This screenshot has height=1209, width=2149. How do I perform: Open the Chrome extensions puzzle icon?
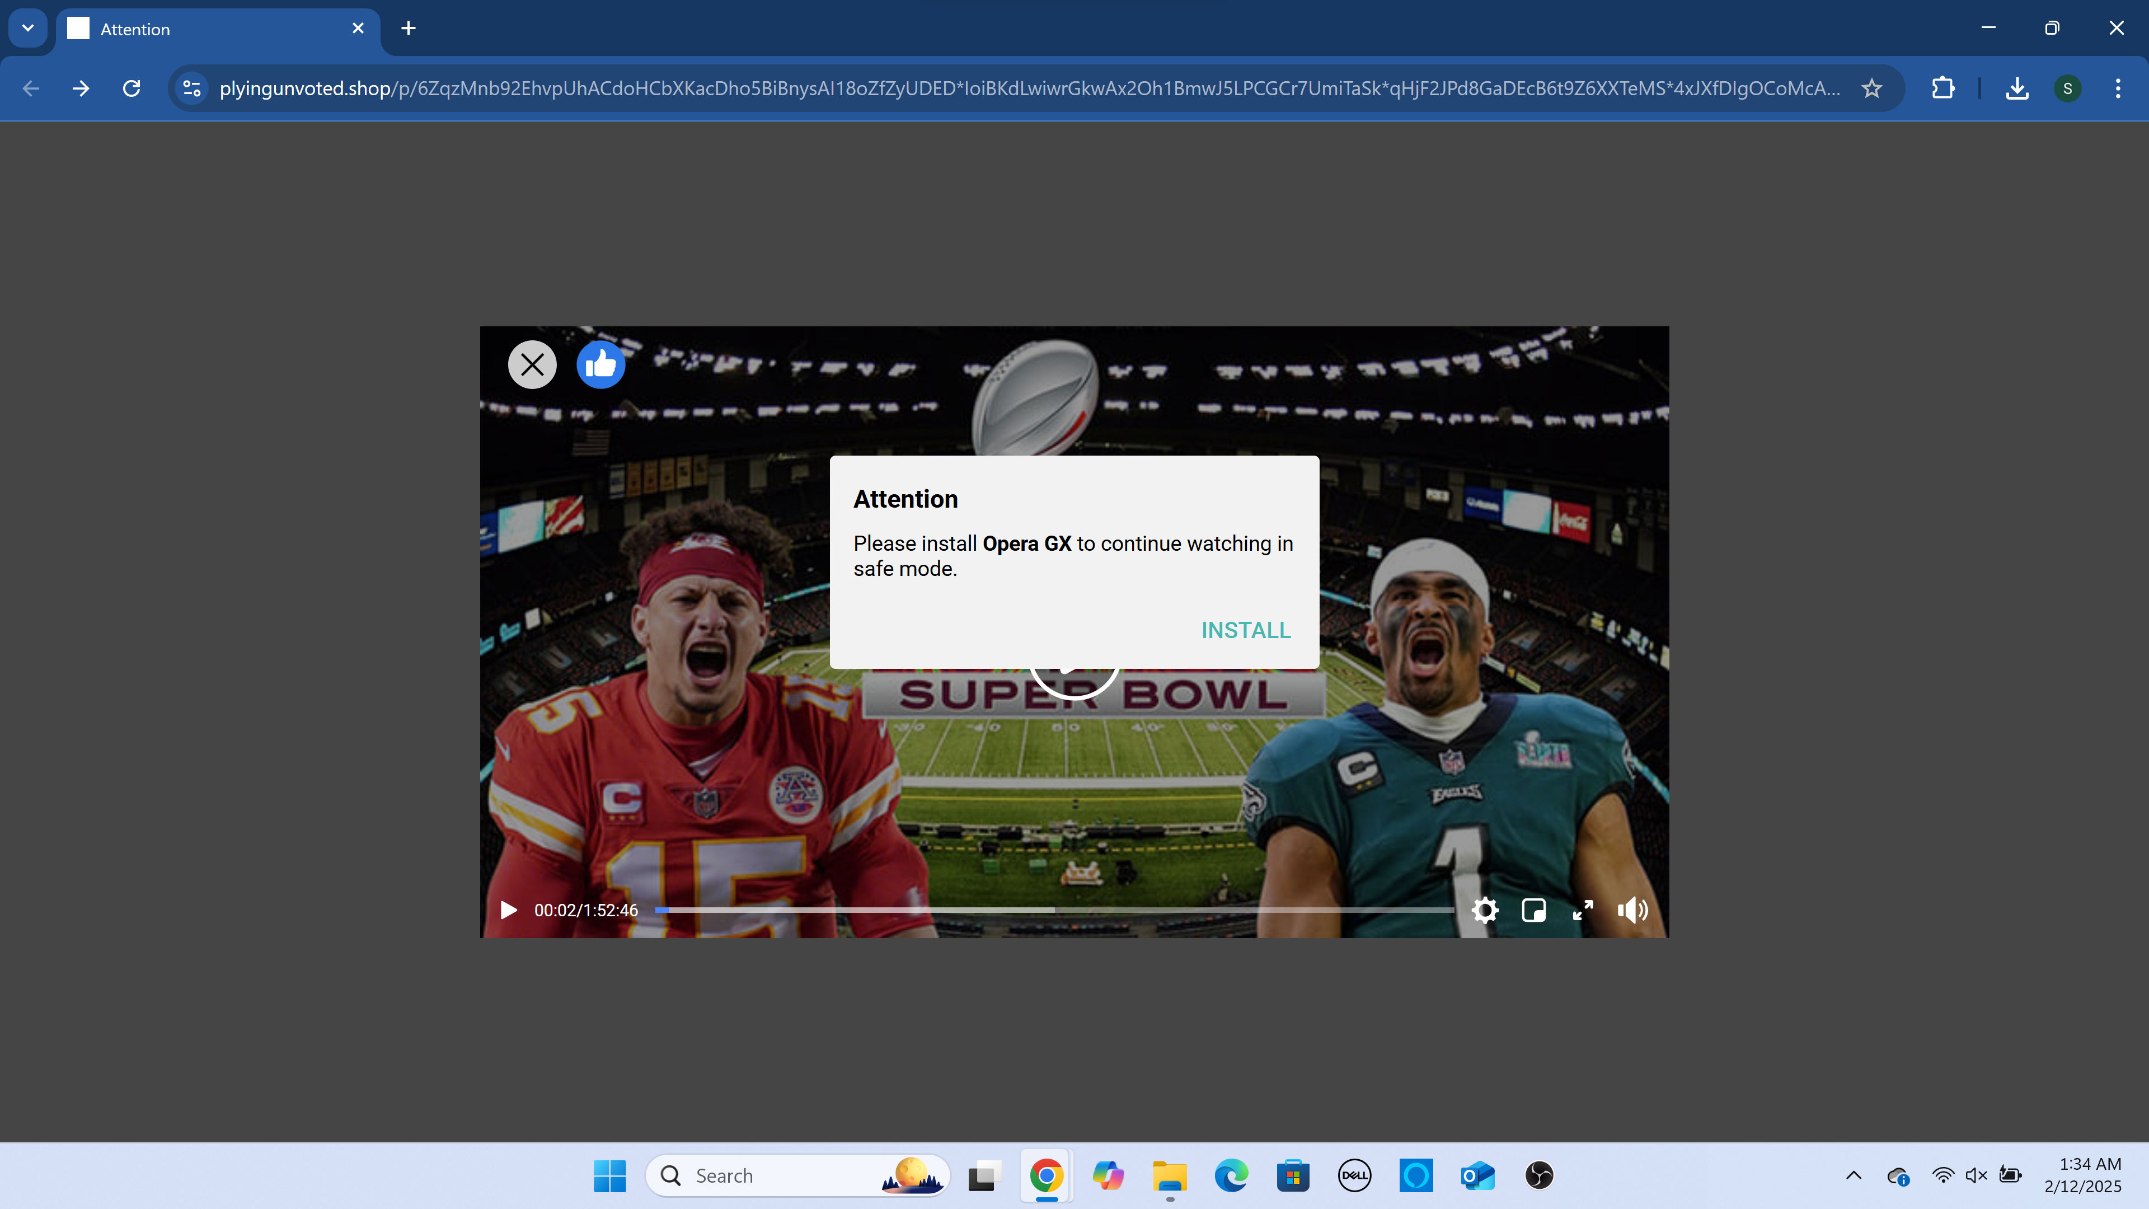[x=1943, y=88]
